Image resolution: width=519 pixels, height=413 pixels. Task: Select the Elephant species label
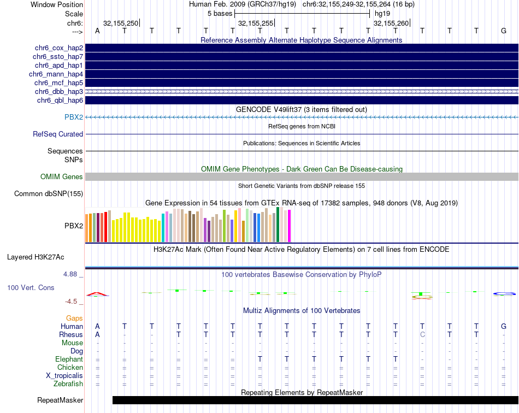coord(69,359)
